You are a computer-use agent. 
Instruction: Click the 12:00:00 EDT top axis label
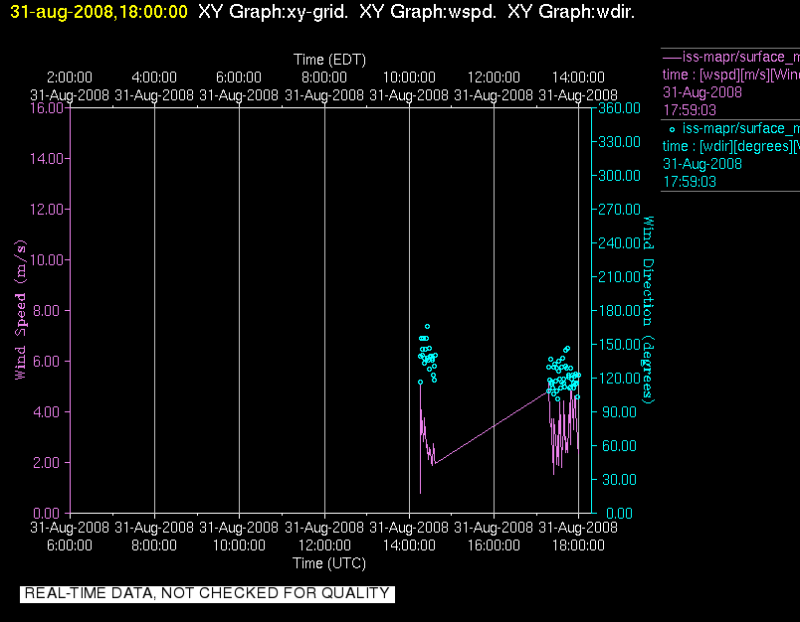coord(494,78)
